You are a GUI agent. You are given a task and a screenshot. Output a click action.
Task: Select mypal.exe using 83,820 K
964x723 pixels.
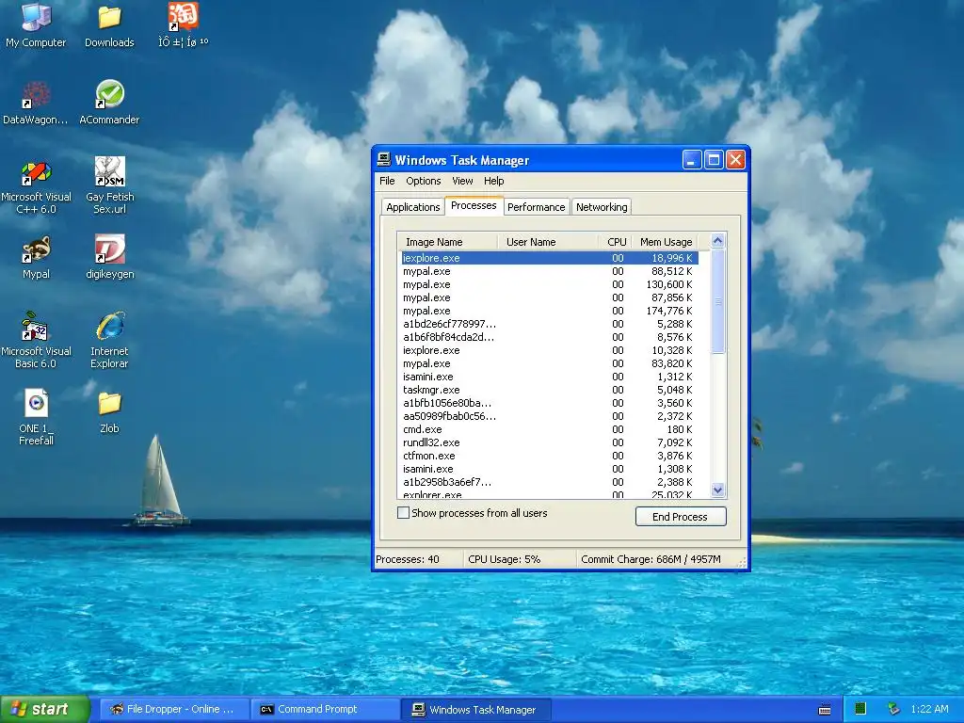click(550, 364)
